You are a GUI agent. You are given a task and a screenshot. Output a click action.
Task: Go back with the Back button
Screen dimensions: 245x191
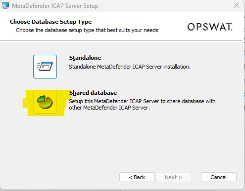(137, 177)
